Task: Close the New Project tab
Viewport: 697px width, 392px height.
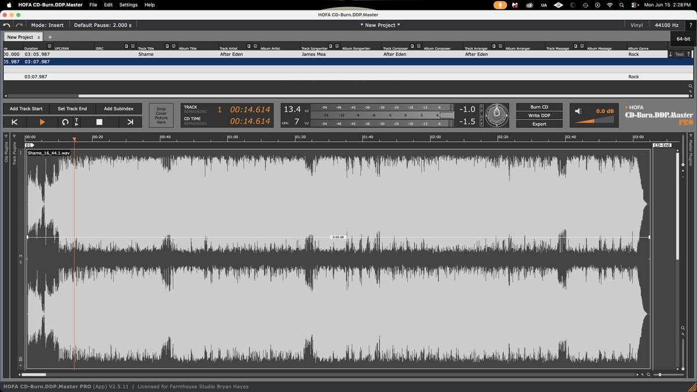Action: click(x=39, y=37)
